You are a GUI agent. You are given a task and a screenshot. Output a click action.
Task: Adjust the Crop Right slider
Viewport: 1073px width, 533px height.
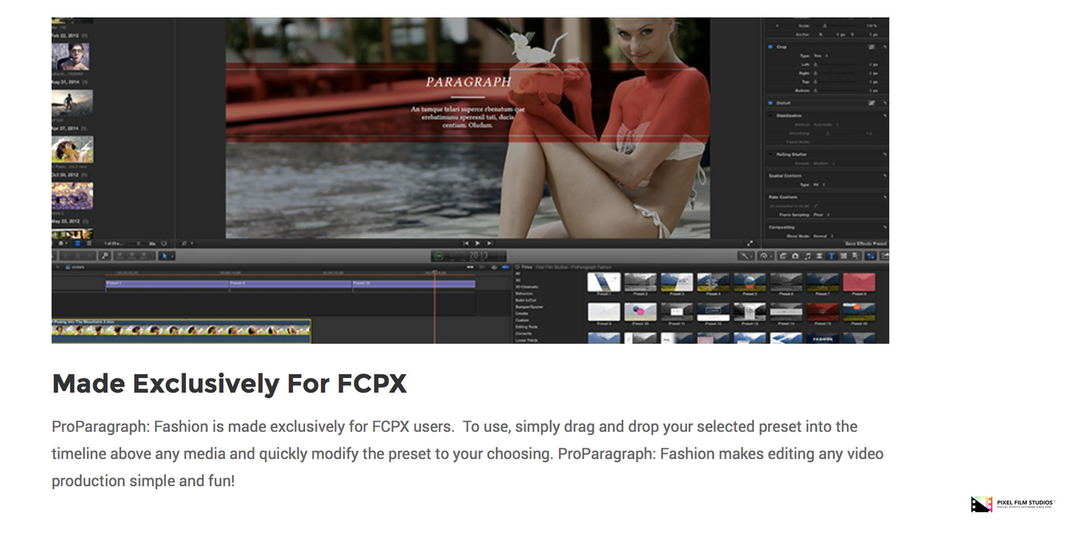click(x=833, y=73)
